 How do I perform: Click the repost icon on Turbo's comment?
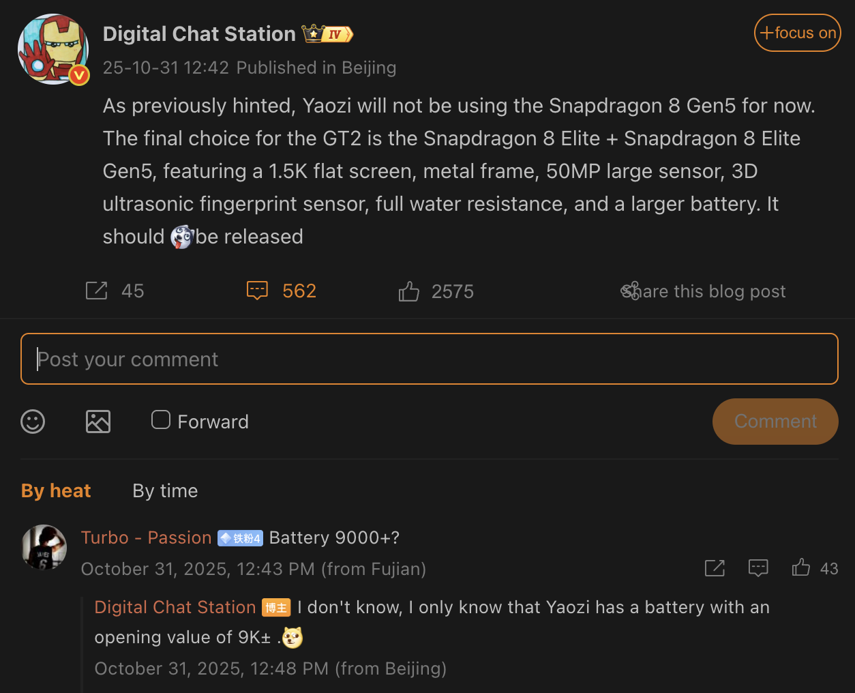click(x=714, y=567)
